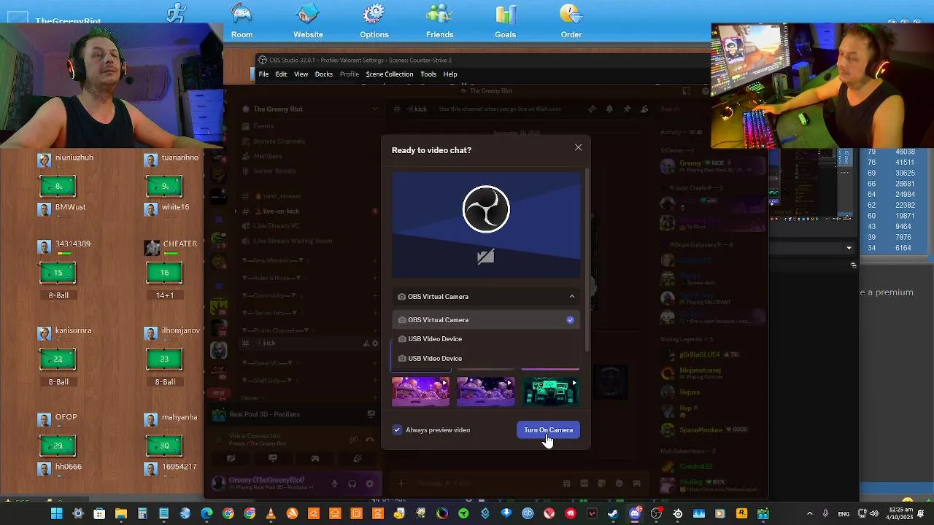Image resolution: width=934 pixels, height=525 pixels.
Task: Toggle Discord noise suppression in voice panel
Action: pyautogui.click(x=353, y=439)
